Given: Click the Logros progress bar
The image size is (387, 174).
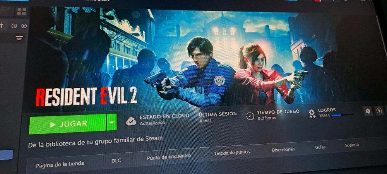Looking at the screenshot, I should point(342,115).
